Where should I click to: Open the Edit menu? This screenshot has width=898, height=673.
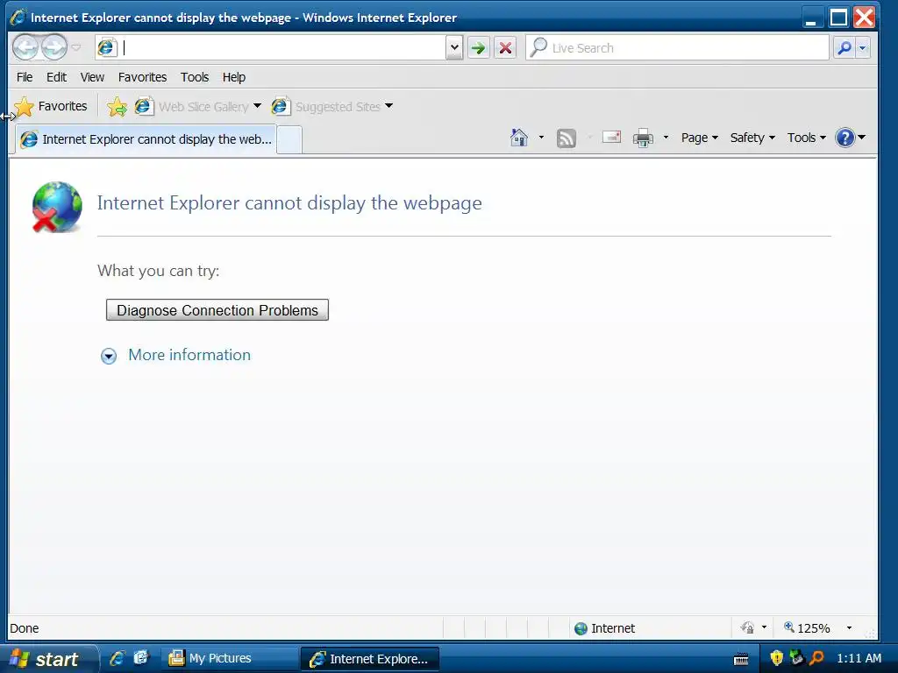[56, 77]
